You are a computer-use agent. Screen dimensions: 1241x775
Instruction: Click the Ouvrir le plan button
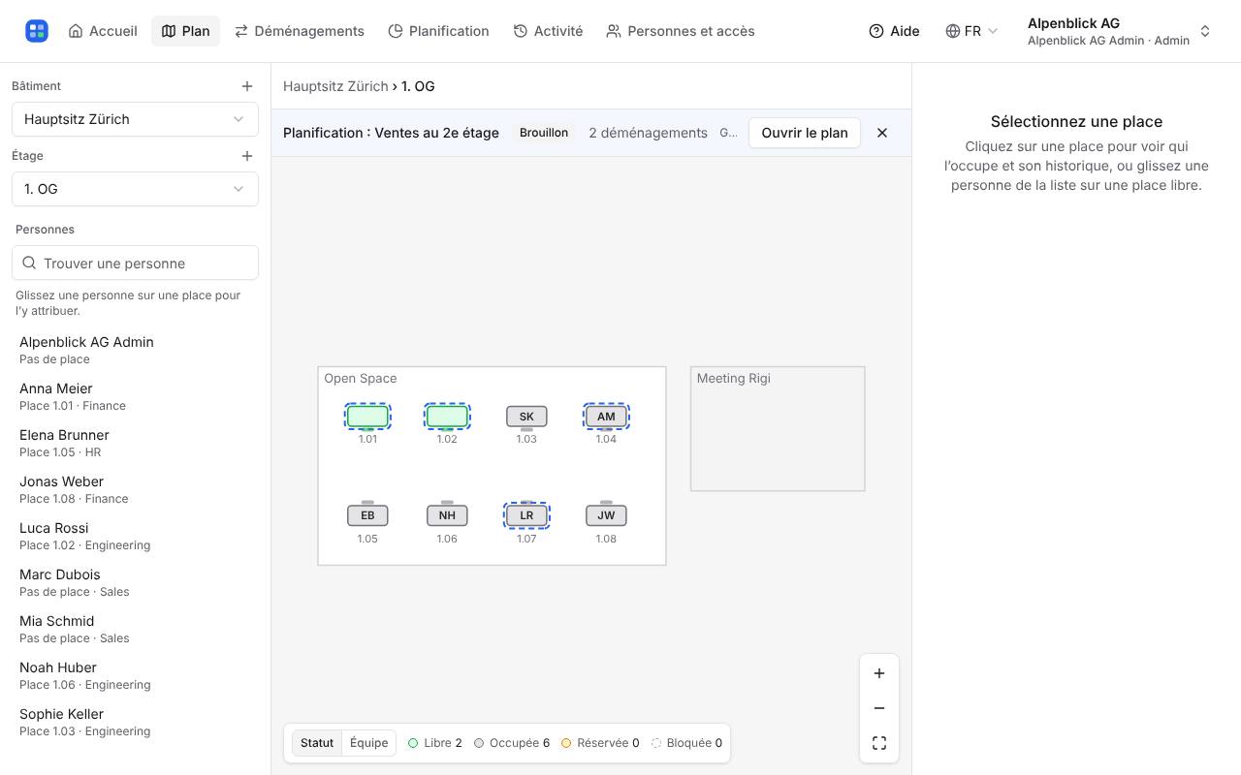pyautogui.click(x=805, y=133)
